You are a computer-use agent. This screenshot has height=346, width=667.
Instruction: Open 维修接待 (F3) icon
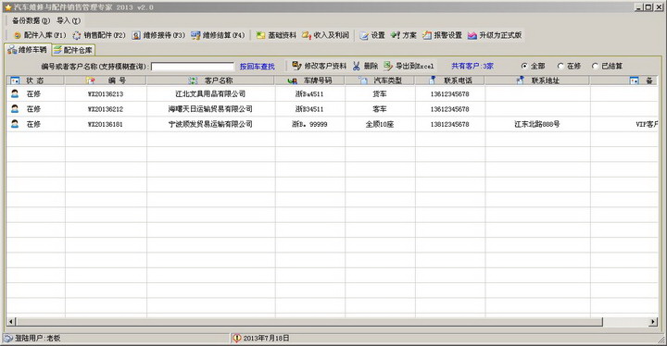(x=136, y=35)
